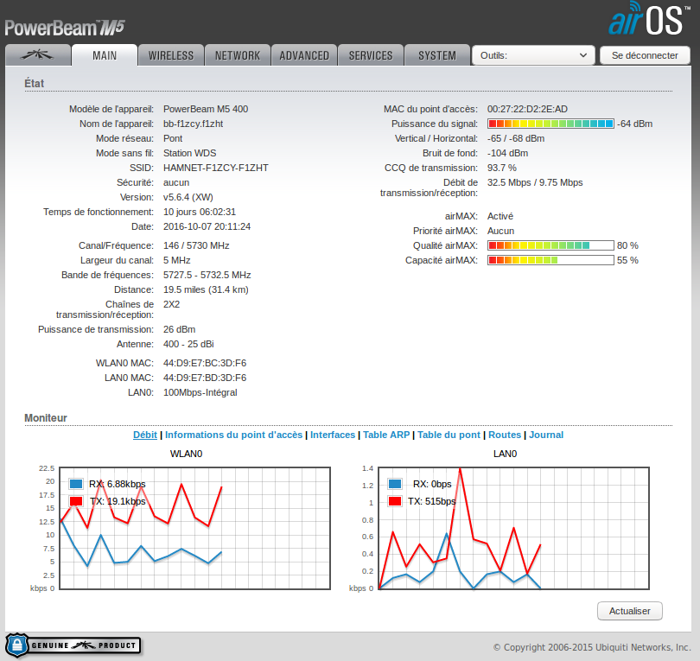Click the Puissance du signal bar
The image size is (700, 661).
(x=550, y=124)
